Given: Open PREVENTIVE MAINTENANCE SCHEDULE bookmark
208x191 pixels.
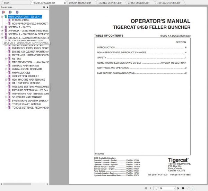Looking at the screenshot, I should [31, 93].
